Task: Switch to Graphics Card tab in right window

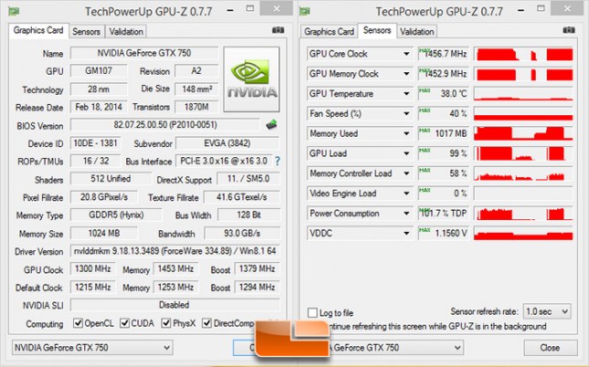Action: [329, 32]
